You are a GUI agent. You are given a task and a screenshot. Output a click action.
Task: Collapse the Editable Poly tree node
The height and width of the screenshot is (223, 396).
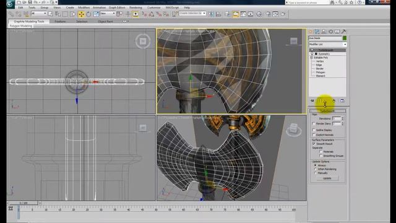pos(311,58)
